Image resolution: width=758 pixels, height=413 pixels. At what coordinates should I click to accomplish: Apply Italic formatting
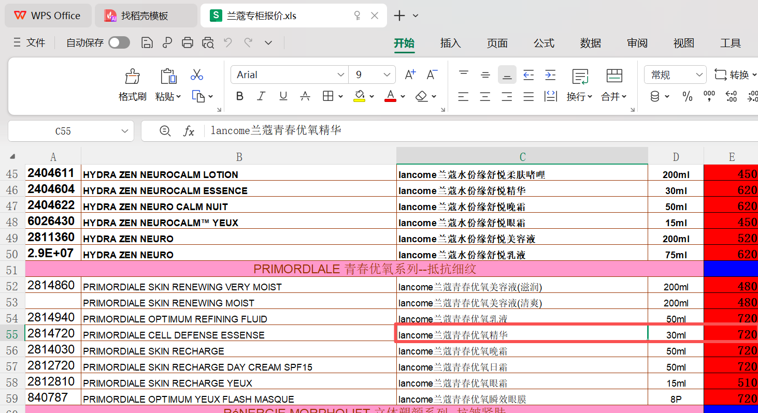261,96
